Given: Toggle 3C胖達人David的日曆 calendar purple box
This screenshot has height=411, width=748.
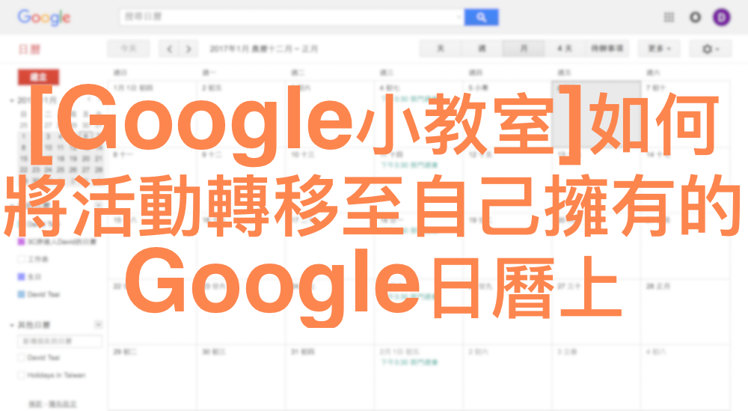Looking at the screenshot, I should tap(21, 242).
